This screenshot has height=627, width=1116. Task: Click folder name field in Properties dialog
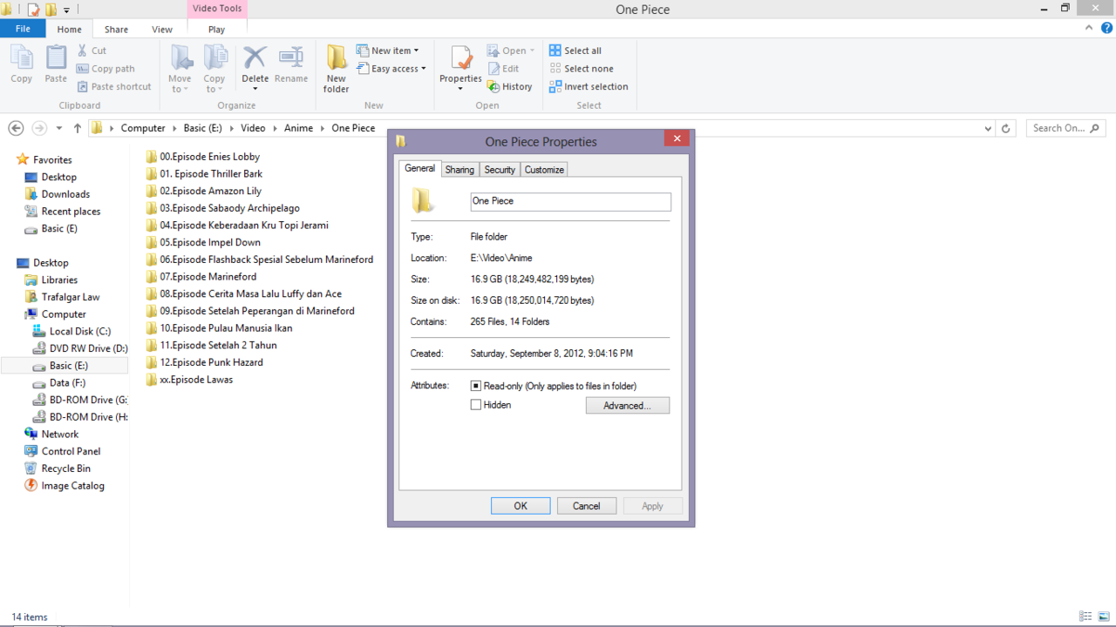[570, 201]
